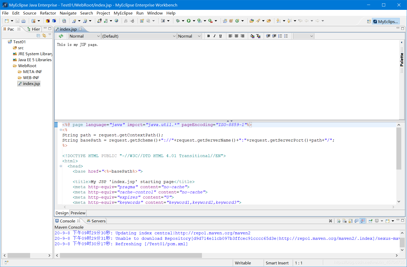The width and height of the screenshot is (407, 267).
Task: Switch to the Hier tab
Action: point(34,29)
